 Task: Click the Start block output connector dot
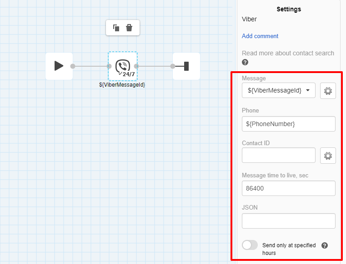tap(73, 66)
